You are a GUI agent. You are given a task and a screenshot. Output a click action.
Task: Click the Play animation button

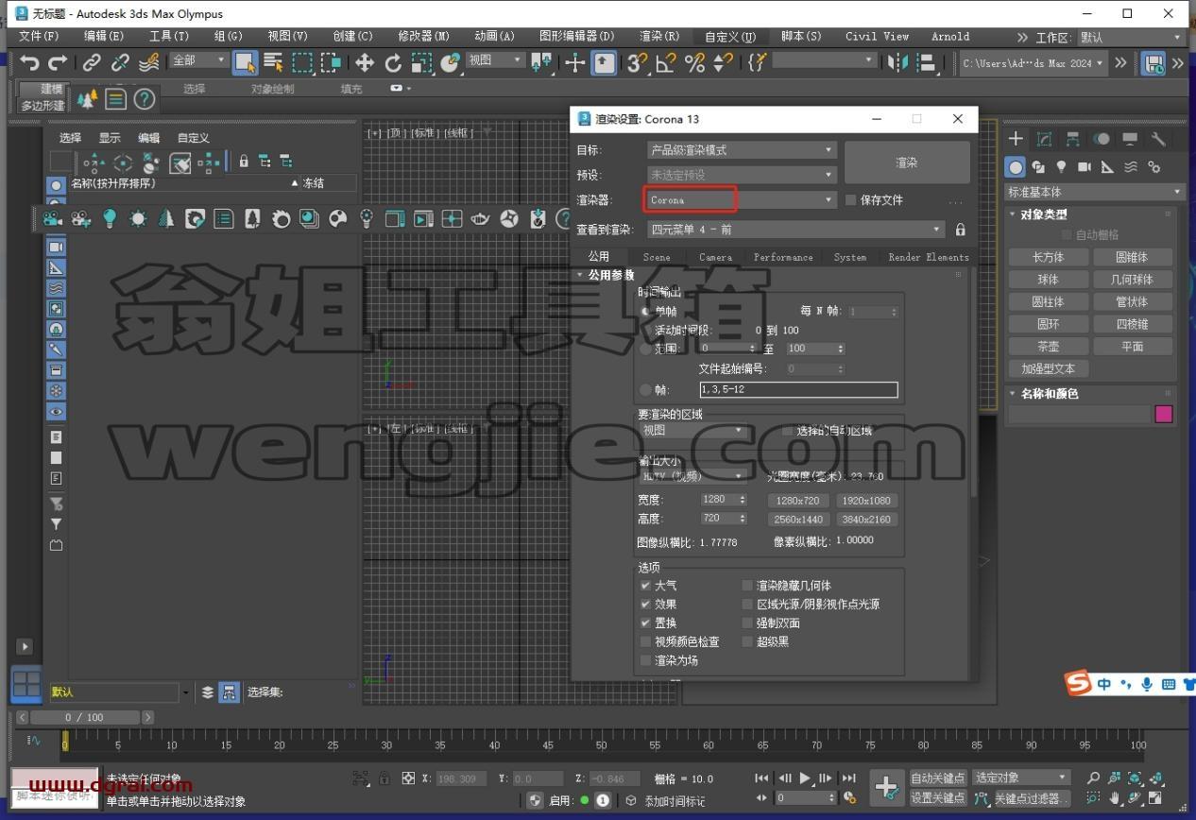click(x=805, y=778)
